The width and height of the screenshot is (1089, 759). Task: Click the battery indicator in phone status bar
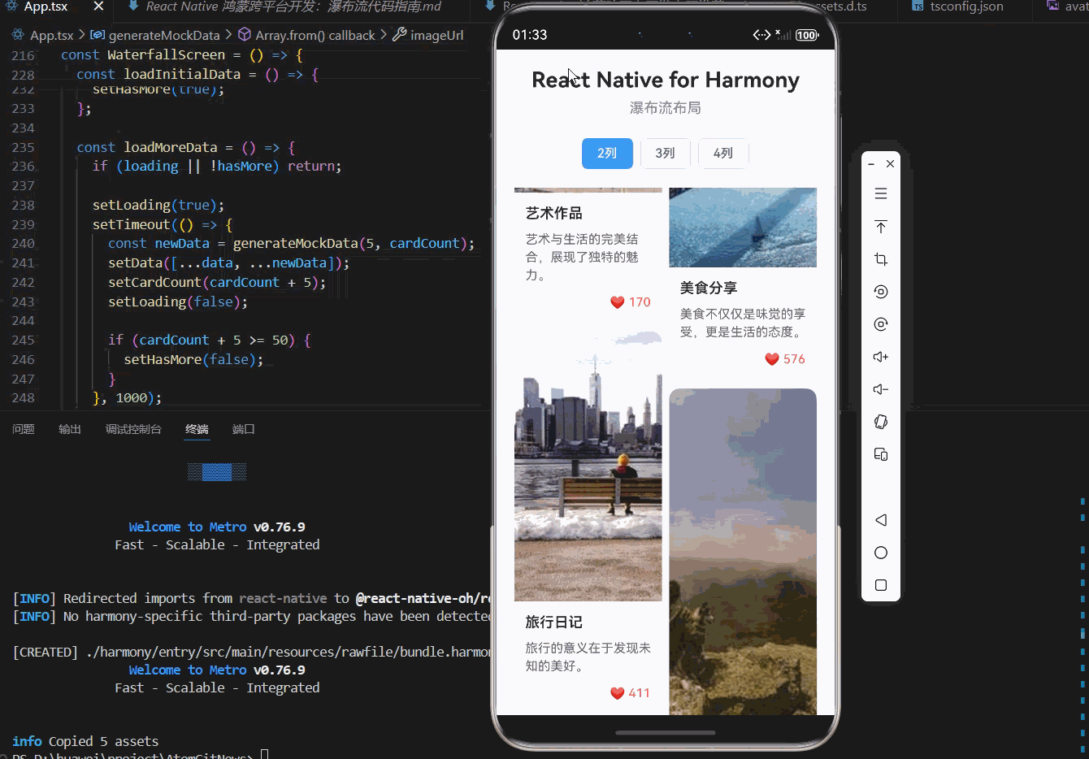pos(807,35)
